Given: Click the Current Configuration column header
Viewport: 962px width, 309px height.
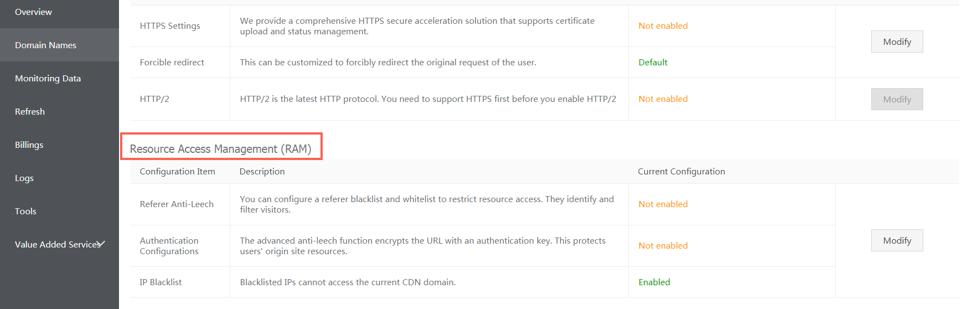Looking at the screenshot, I should click(x=681, y=172).
